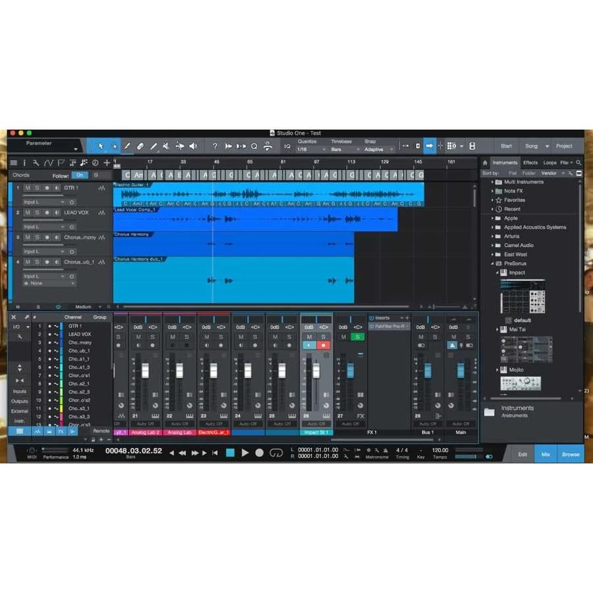This screenshot has width=593, height=593.
Task: Choose the Mute tool in the toolbar
Action: pos(166,146)
